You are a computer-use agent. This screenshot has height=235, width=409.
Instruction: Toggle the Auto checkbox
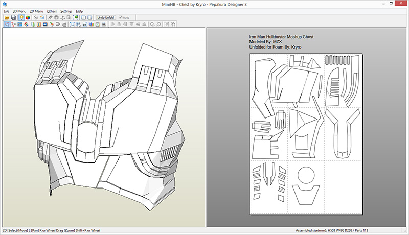coord(121,17)
